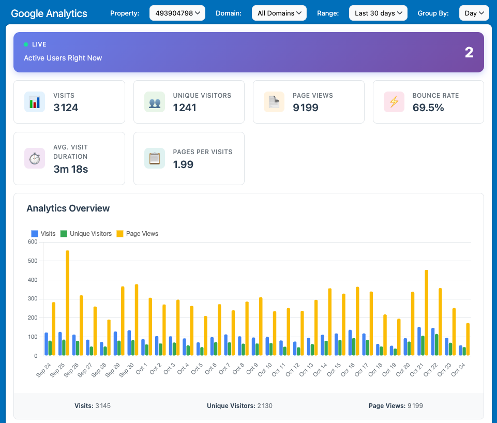The width and height of the screenshot is (497, 423).
Task: Click the Google Analytics header title
Action: coord(49,13)
